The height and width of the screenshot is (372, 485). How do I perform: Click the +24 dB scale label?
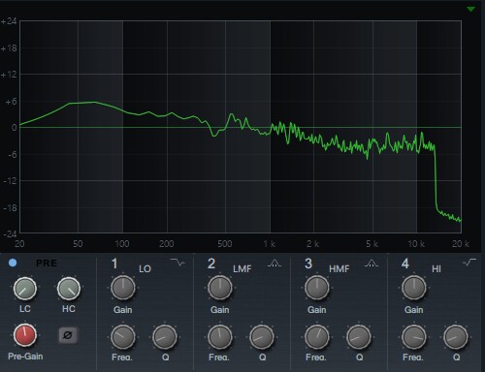click(9, 21)
